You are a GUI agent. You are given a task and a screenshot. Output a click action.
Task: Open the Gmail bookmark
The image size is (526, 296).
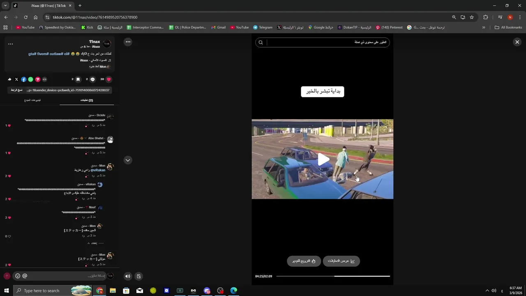(x=219, y=28)
